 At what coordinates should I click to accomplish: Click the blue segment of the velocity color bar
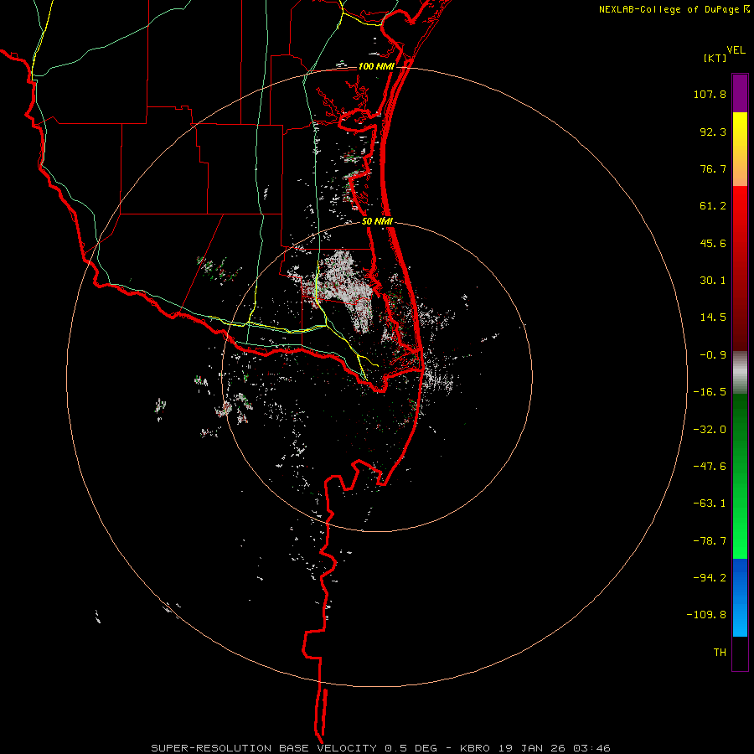coord(740,597)
